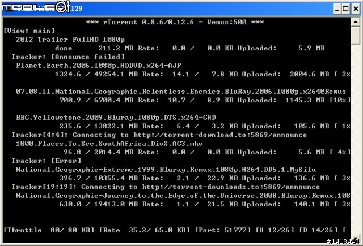Click the '630.0 / 19413.0 MB' stats line
The width and height of the screenshot is (363, 246).
click(x=205, y=204)
